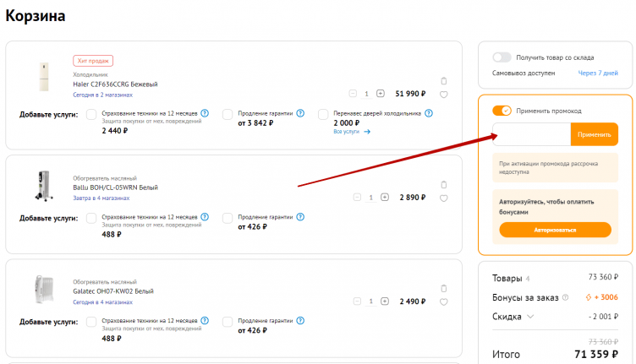Click the promo code input field
The image size is (636, 364).
[x=530, y=134]
